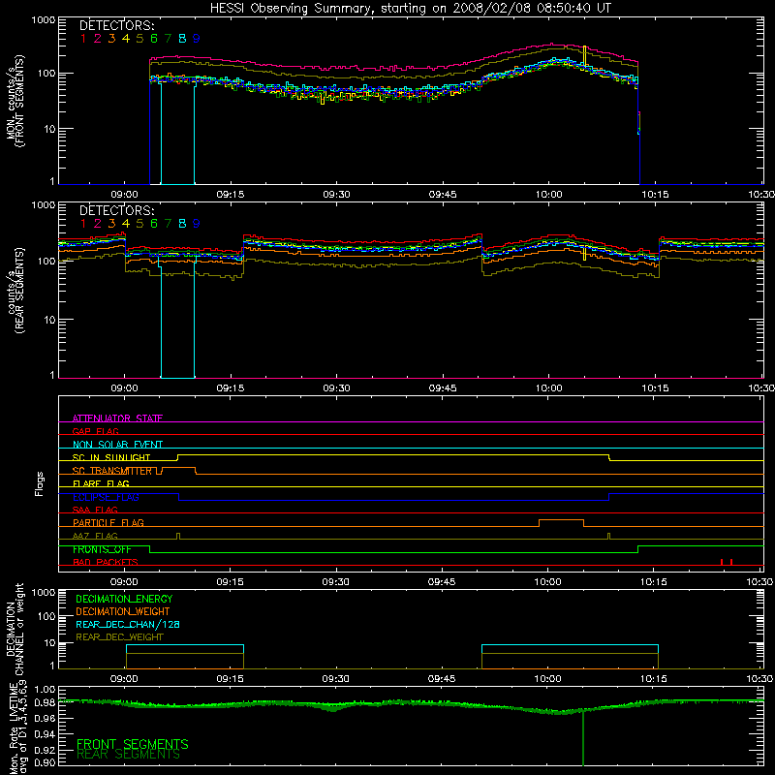Screen dimensions: 775x775
Task: Click the 10:15 time label under the rear segments plot
Action: click(655, 388)
